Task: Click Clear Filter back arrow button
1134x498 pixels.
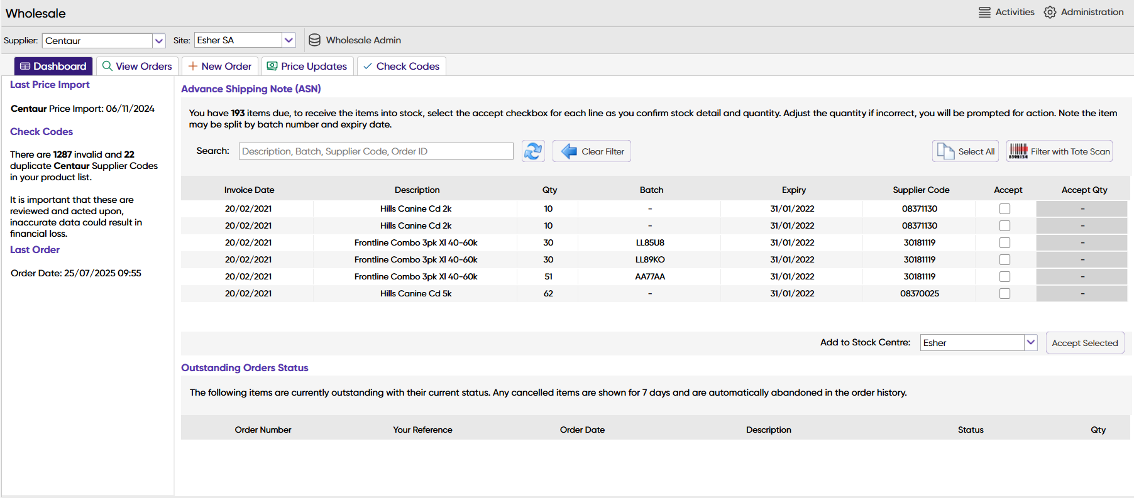Action: pyautogui.click(x=592, y=151)
